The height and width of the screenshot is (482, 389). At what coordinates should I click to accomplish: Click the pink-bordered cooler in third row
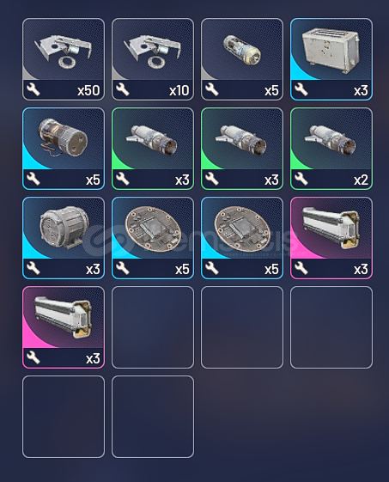click(x=331, y=238)
